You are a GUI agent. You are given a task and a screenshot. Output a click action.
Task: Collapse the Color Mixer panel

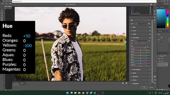(x=131, y=38)
